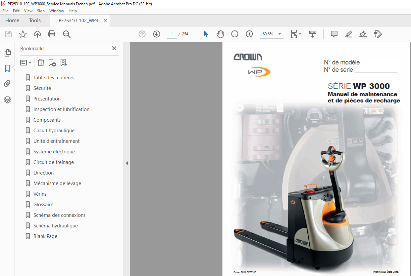
Task: Select the Direction bookmark
Action: [43, 173]
